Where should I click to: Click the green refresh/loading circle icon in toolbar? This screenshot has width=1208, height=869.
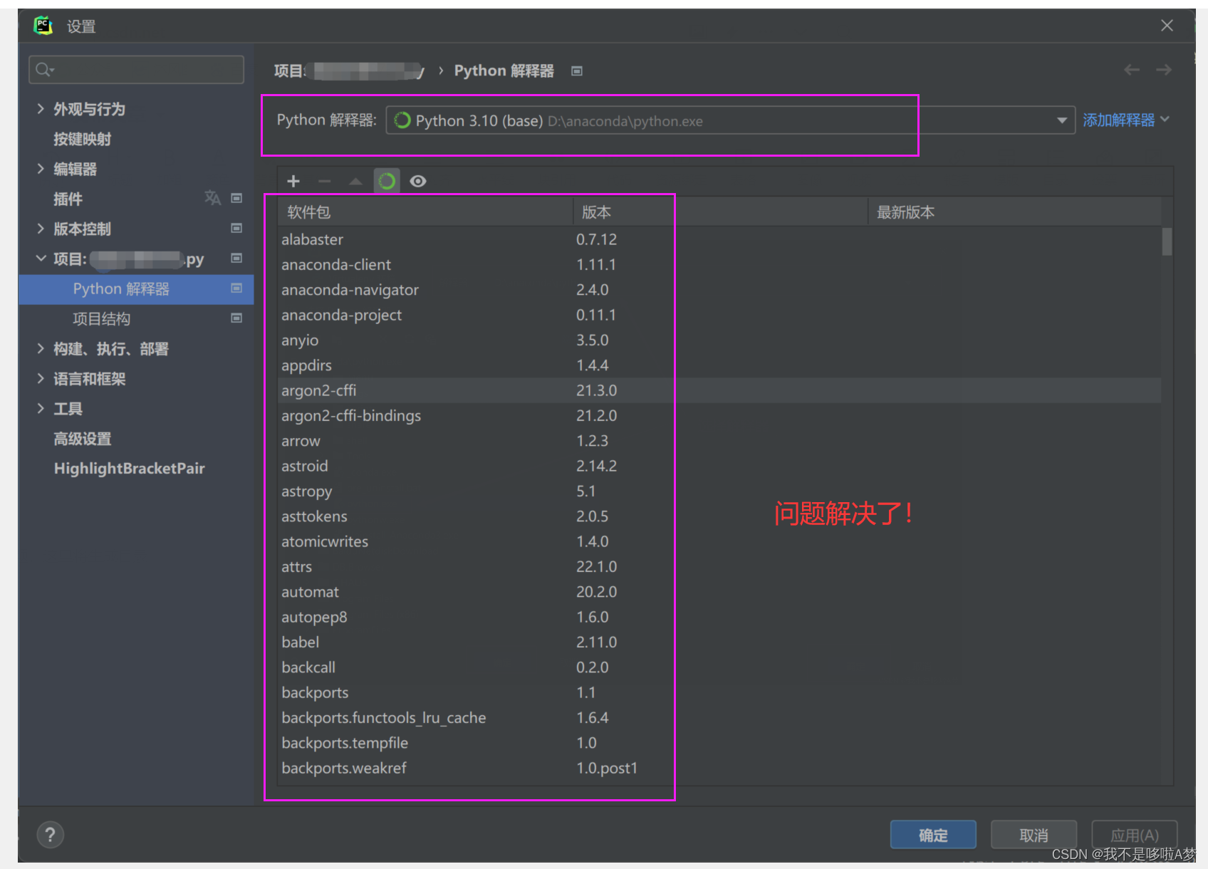(x=387, y=182)
